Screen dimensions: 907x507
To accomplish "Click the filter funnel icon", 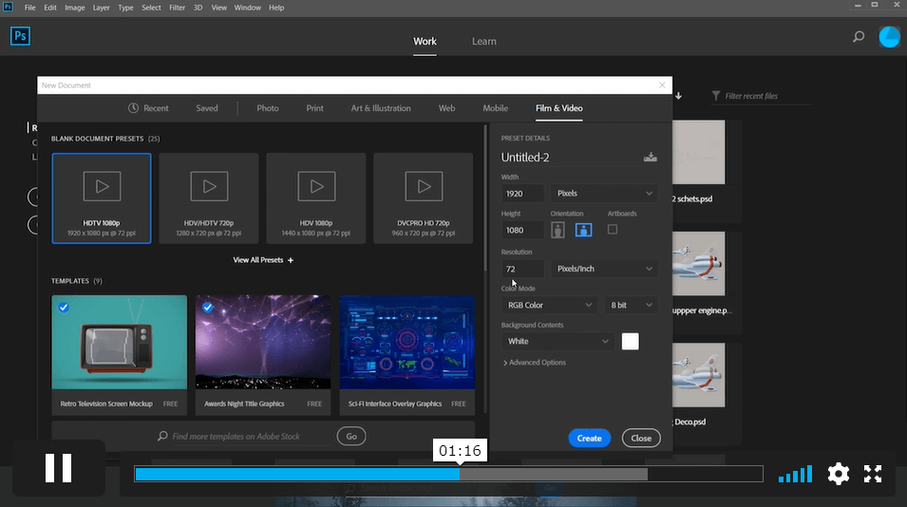I will coord(715,95).
